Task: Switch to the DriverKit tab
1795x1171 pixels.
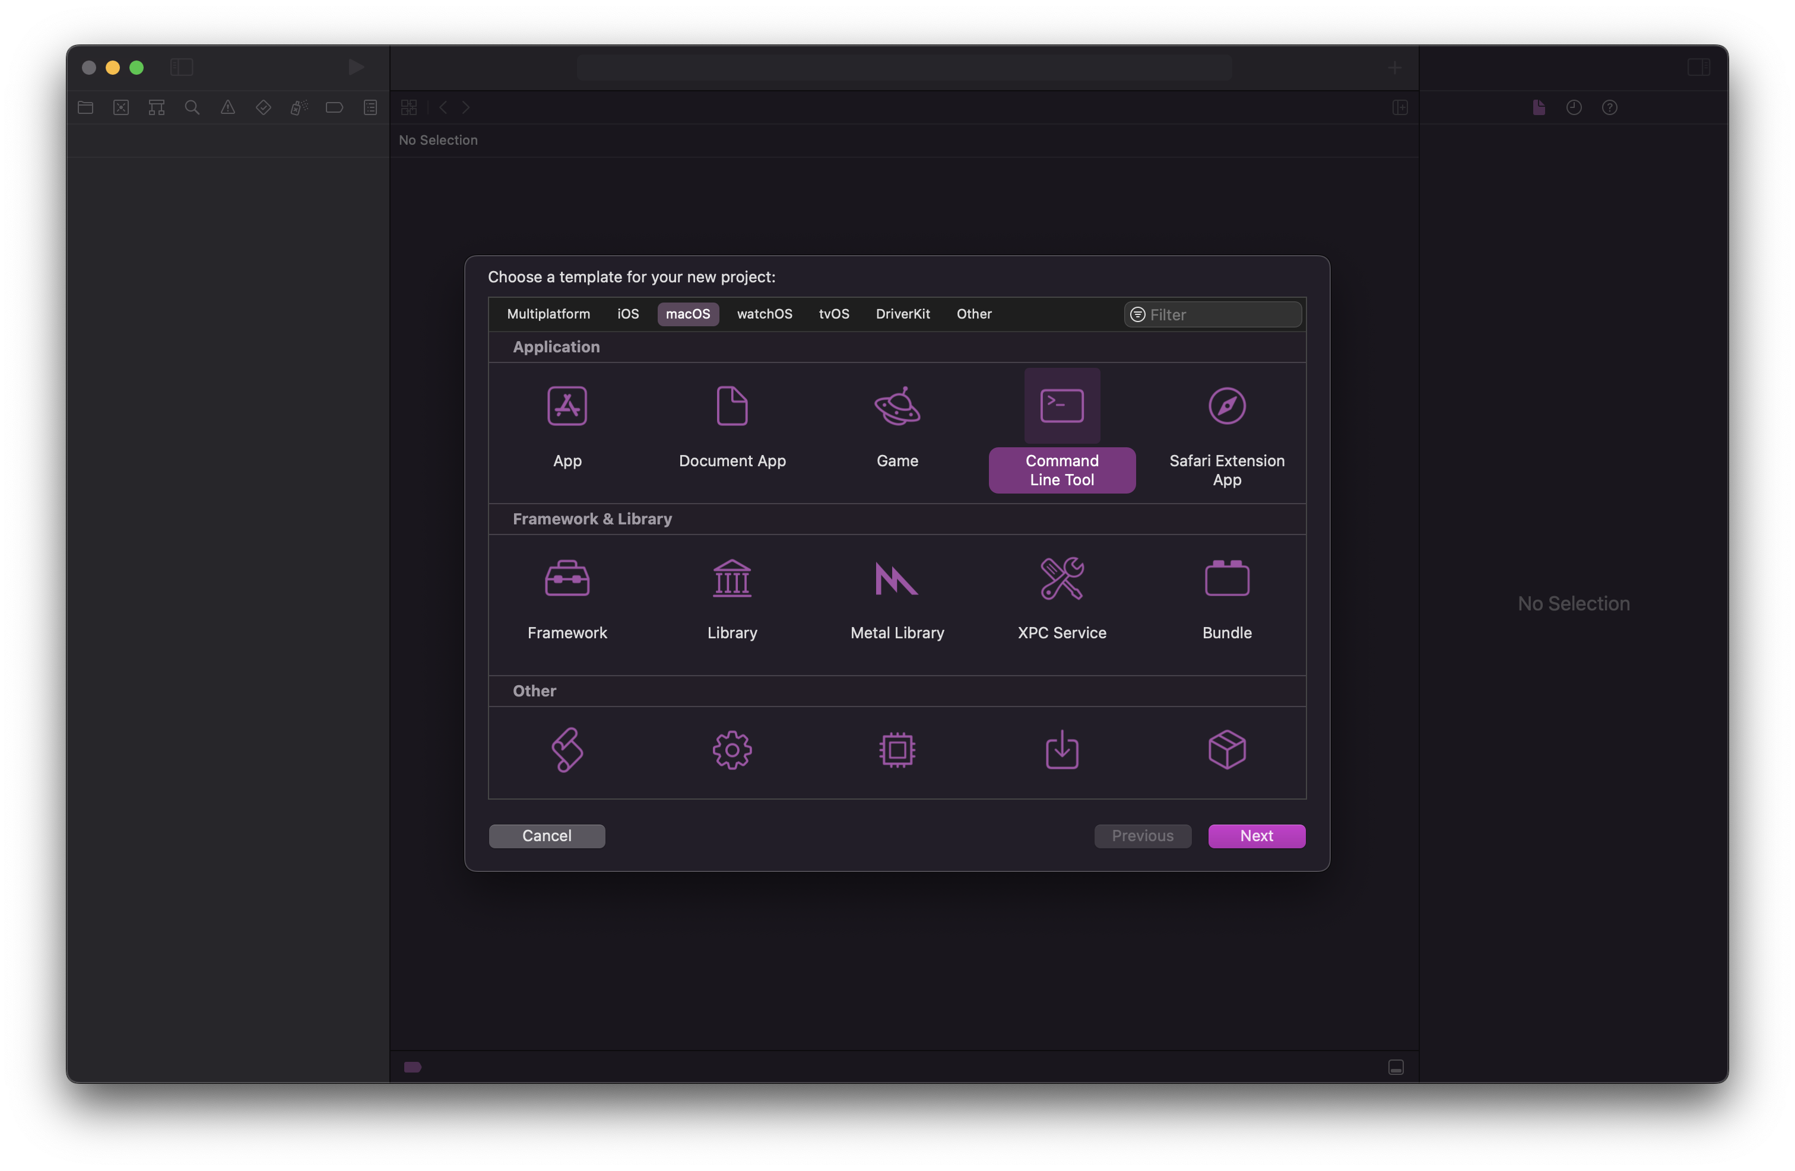Action: pyautogui.click(x=902, y=313)
